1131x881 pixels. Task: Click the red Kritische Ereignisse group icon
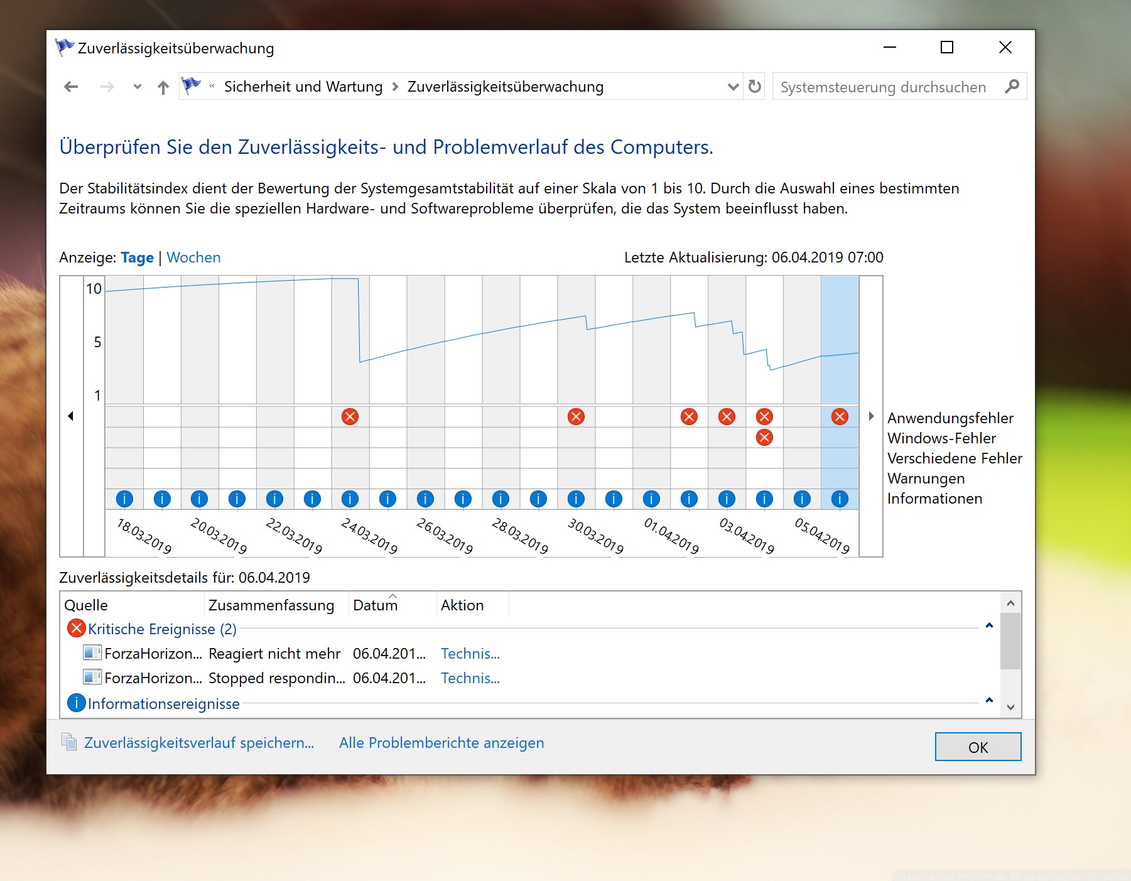pos(76,628)
